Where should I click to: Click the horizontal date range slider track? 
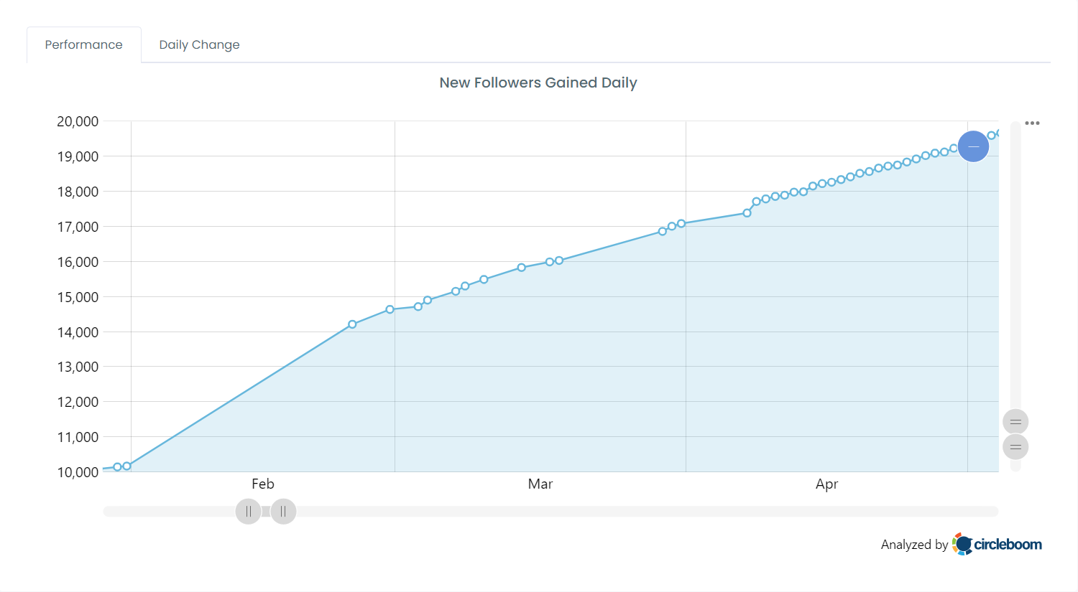coord(575,511)
